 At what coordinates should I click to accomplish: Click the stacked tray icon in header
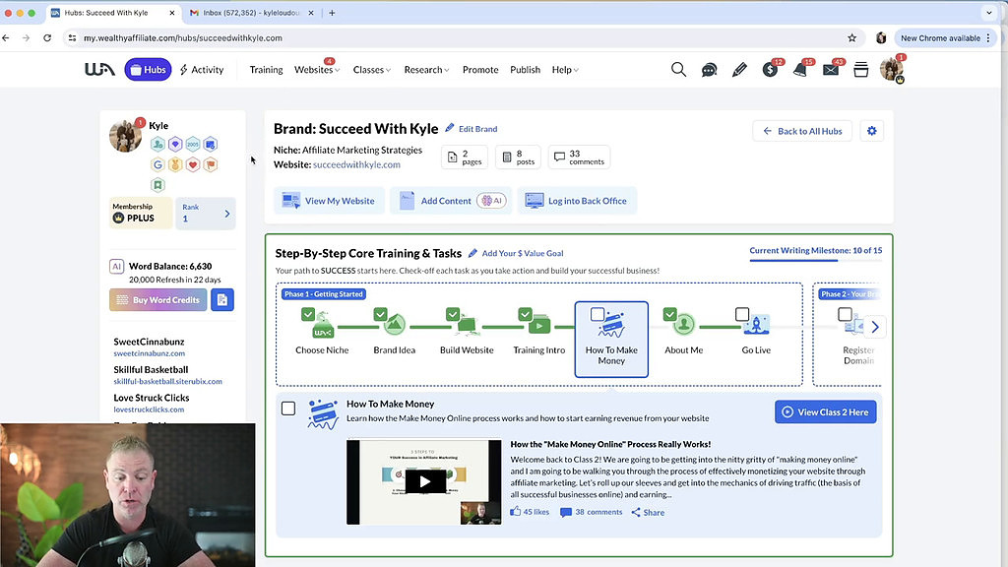point(860,70)
